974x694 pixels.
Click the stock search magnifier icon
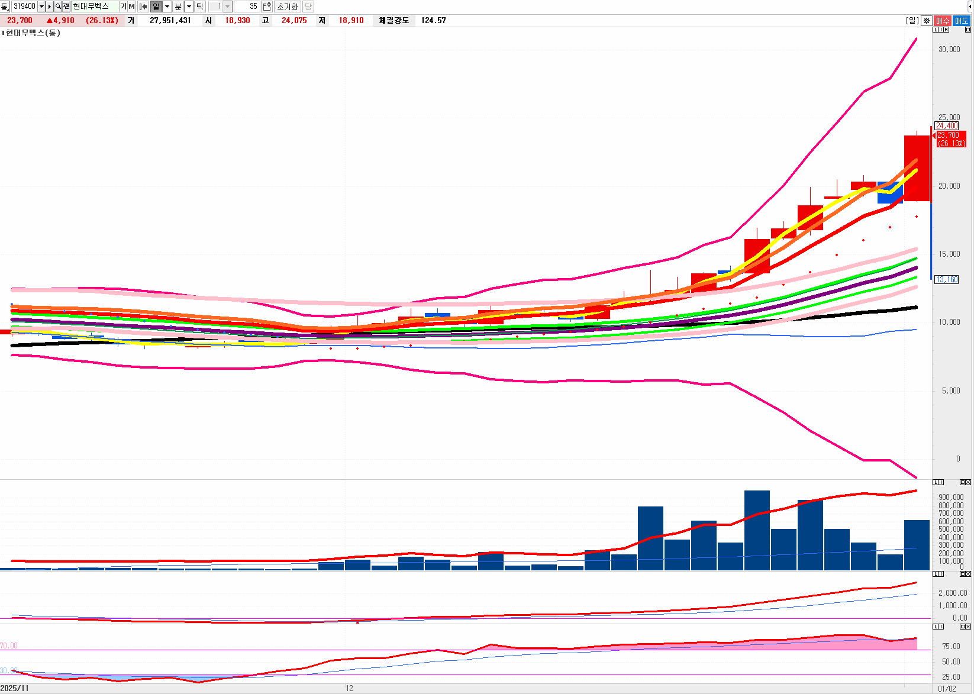[x=58, y=7]
